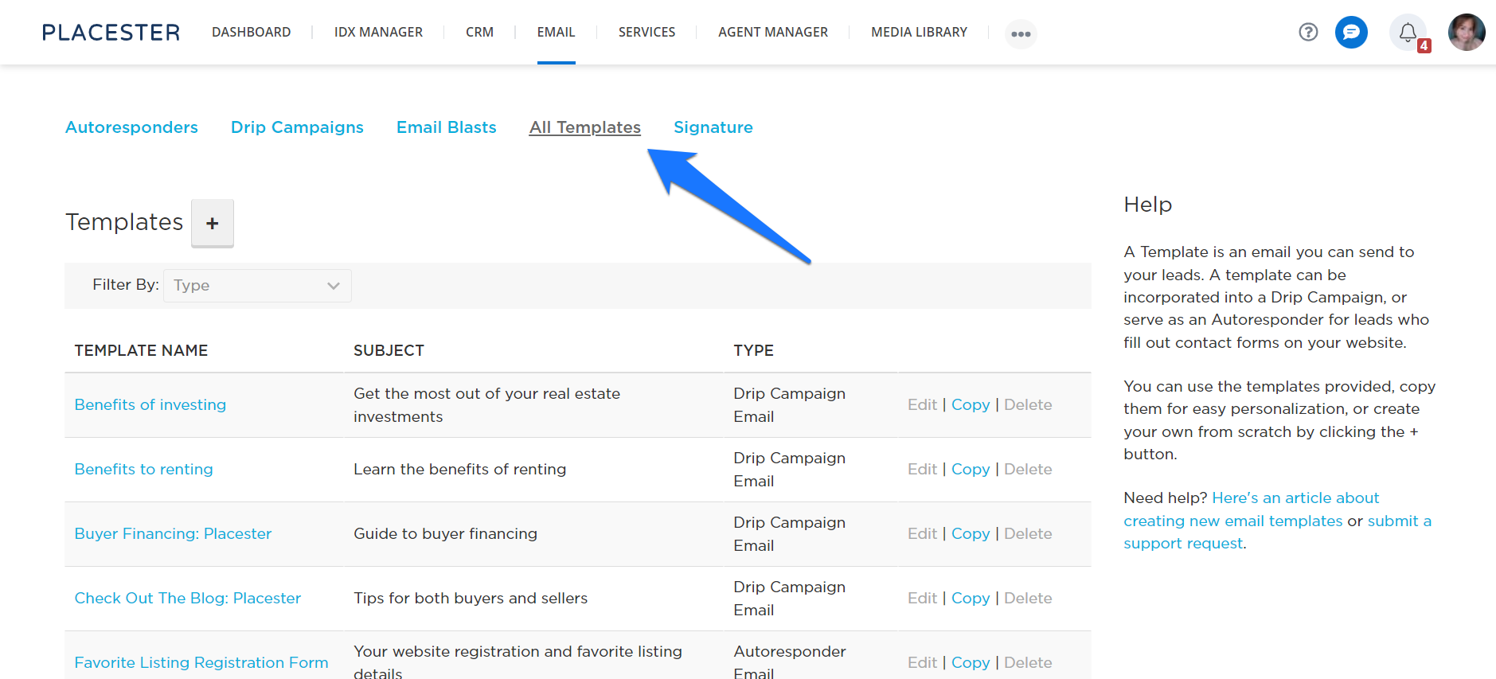1496x679 pixels.
Task: Switch to Autoresponders tab
Action: pyautogui.click(x=131, y=127)
